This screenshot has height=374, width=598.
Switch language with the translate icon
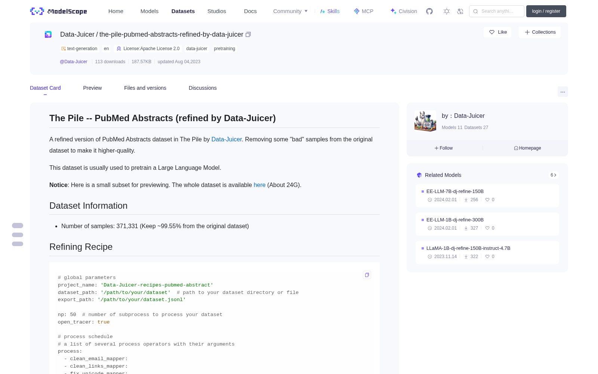[x=460, y=11]
